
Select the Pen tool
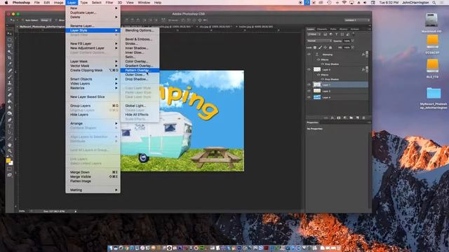[x=9, y=120]
